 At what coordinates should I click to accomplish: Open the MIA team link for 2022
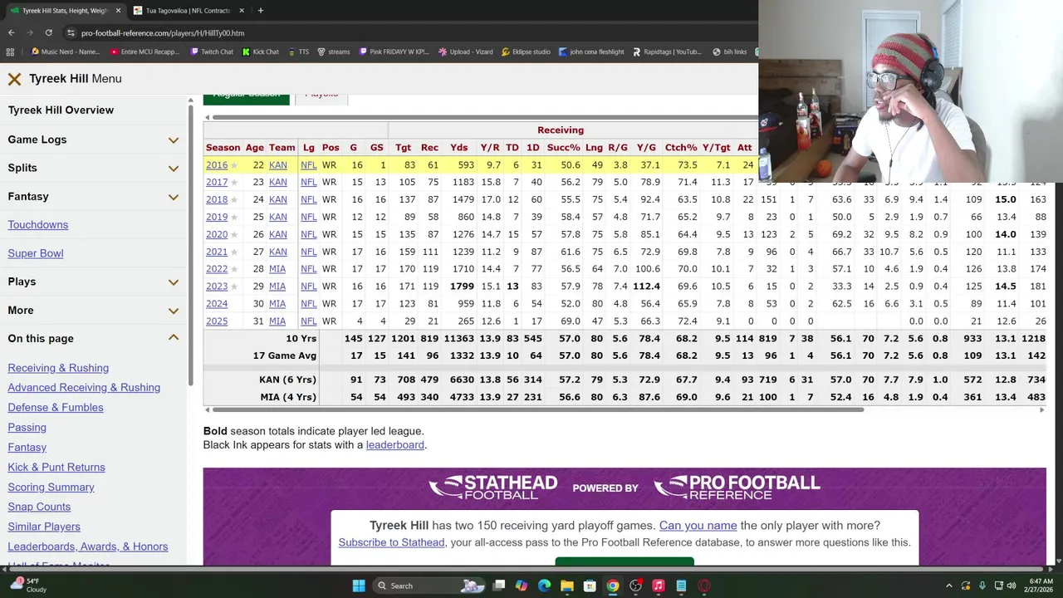click(x=277, y=269)
